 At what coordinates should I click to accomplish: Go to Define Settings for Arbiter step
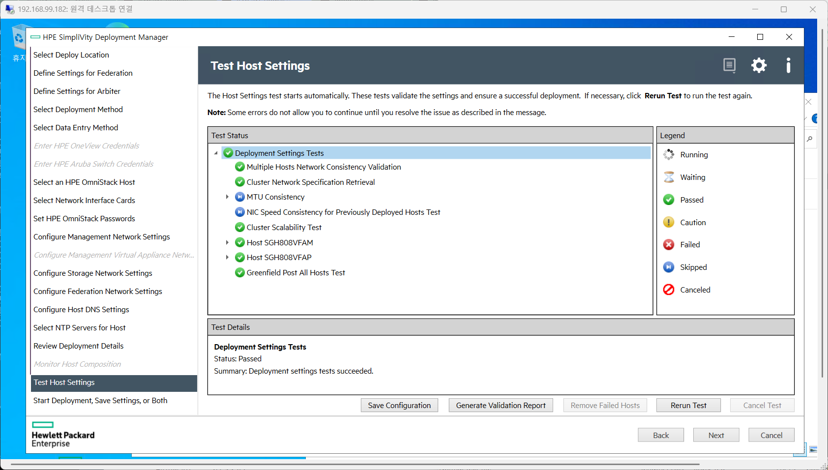[77, 91]
